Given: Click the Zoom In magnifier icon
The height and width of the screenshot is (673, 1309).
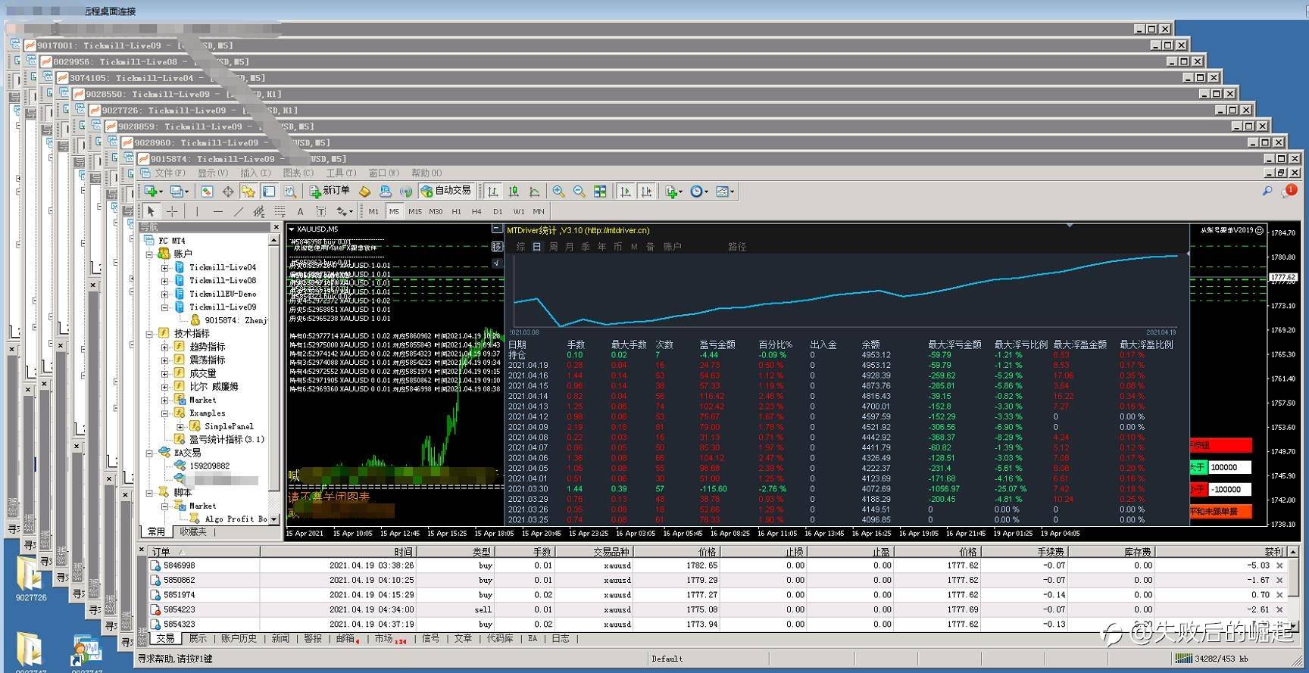Looking at the screenshot, I should tap(558, 192).
